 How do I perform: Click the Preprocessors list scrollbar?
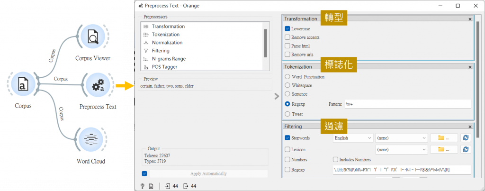(x=265, y=43)
